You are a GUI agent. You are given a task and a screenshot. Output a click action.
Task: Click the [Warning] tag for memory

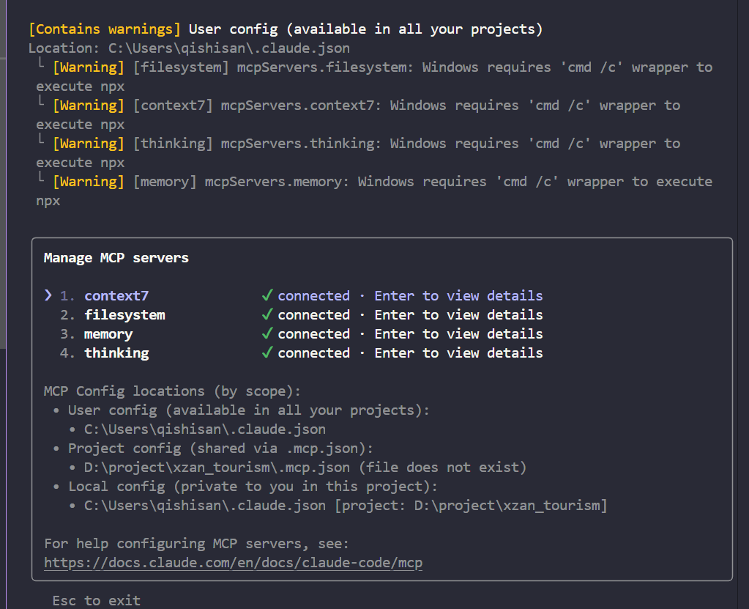click(89, 182)
